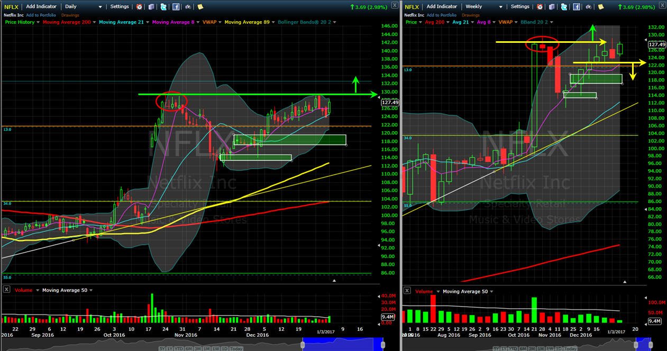
Task: Open Add Indicator in the weekly chart
Action: coord(442,7)
